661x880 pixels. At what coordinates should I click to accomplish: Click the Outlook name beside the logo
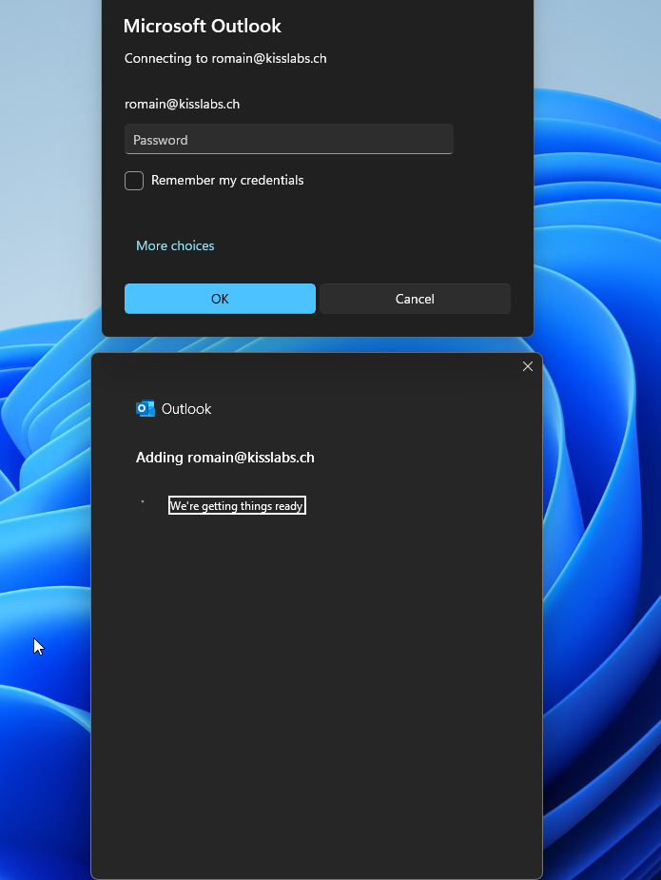click(186, 409)
